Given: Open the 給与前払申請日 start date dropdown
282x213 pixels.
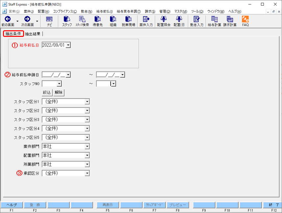Looking at the screenshot, I should 68,75.
